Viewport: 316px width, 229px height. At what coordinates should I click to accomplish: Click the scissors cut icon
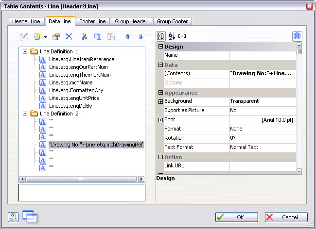[84, 36]
